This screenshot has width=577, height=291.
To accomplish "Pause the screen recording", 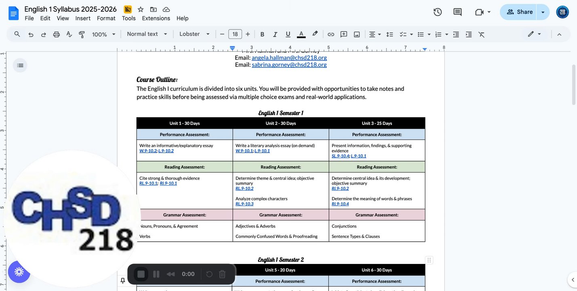I will pyautogui.click(x=156, y=274).
